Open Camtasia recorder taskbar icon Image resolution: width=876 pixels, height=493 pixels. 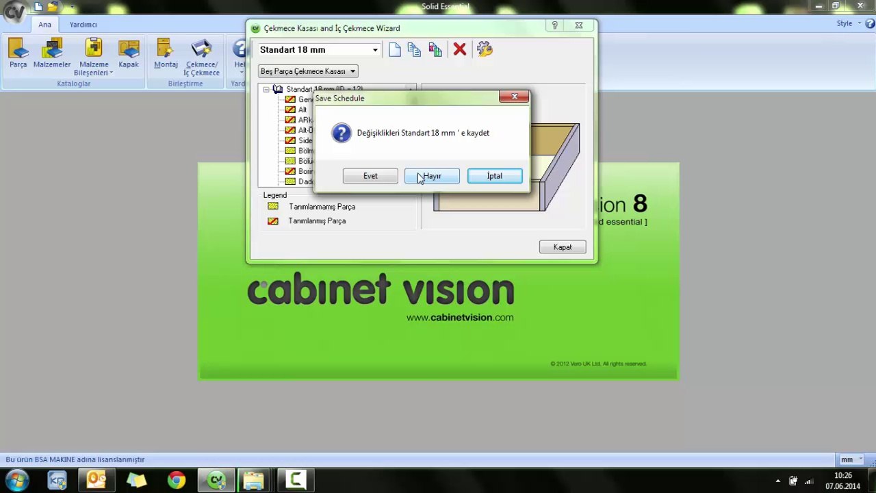click(296, 480)
